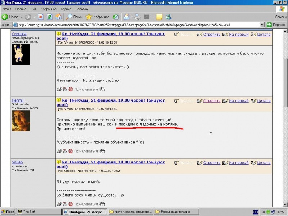The image size is (288, 216).
Task: Refresh the page with the Refresh icon
Action: (x=50, y=17)
